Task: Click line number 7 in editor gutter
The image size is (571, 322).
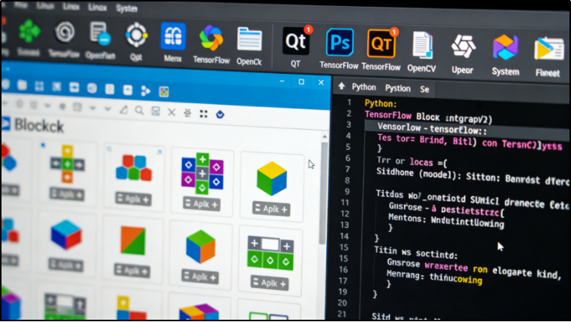Action: point(347,170)
